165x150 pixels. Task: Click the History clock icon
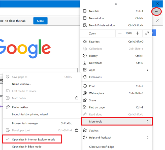[x=85, y=56]
